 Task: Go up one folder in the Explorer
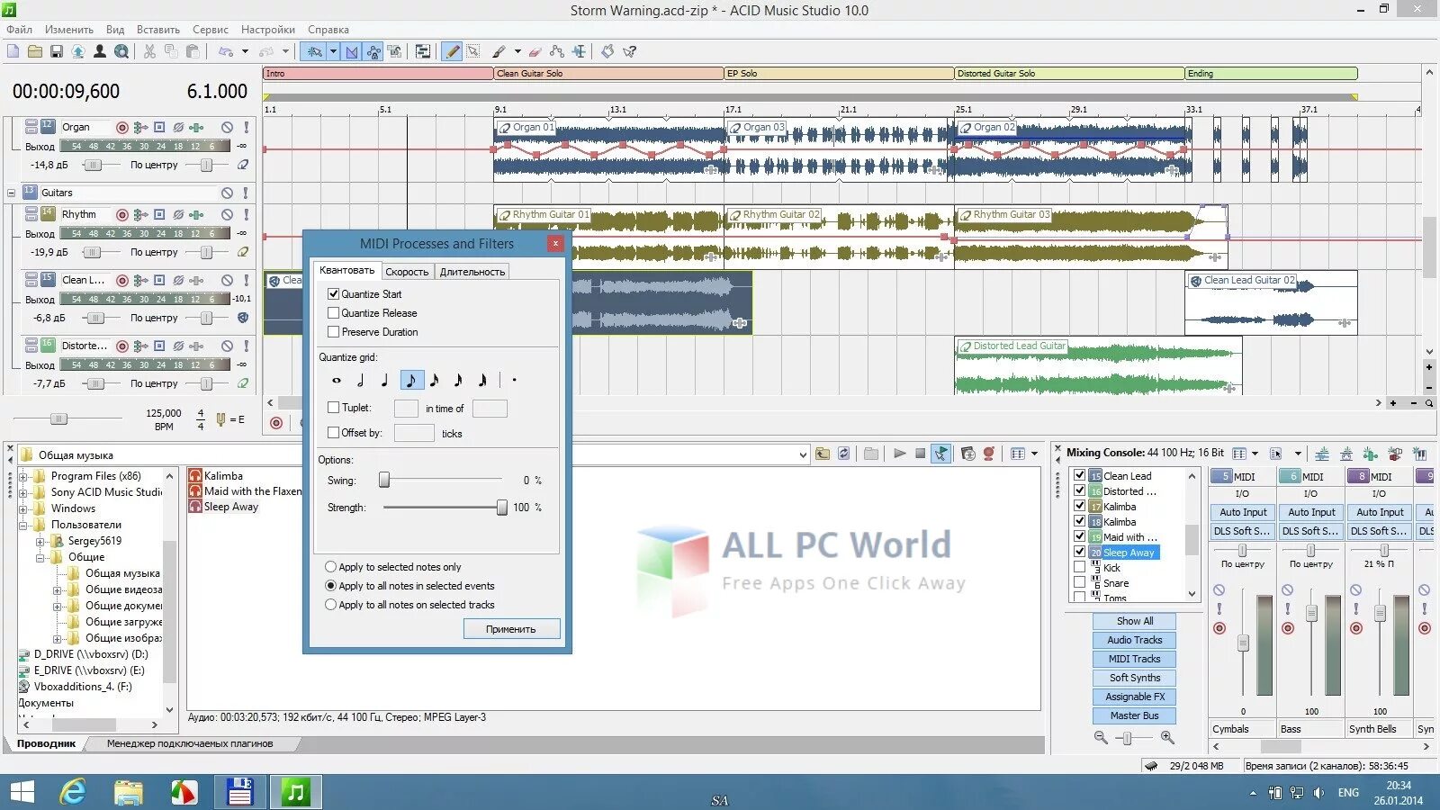(x=823, y=454)
